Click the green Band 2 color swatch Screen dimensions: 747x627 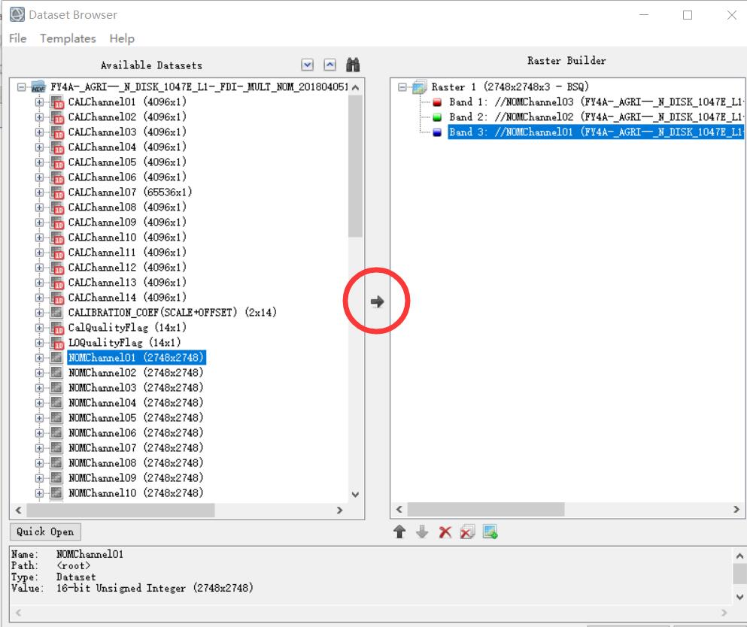pyautogui.click(x=437, y=117)
